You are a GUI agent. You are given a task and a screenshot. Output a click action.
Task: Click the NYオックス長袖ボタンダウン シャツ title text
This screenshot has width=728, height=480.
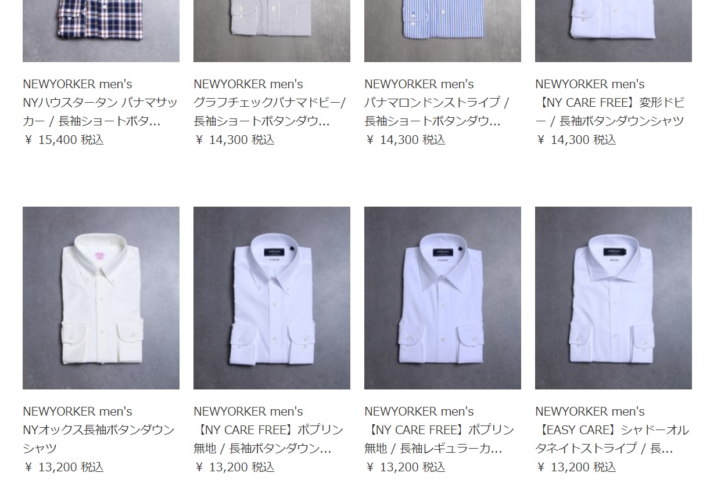coord(99,439)
